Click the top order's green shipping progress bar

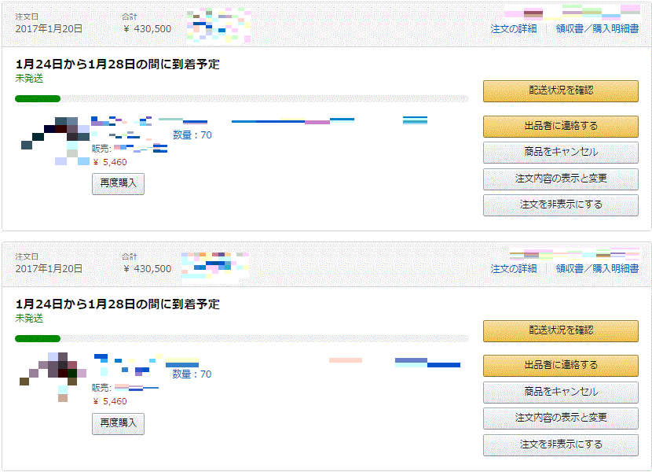[38, 99]
